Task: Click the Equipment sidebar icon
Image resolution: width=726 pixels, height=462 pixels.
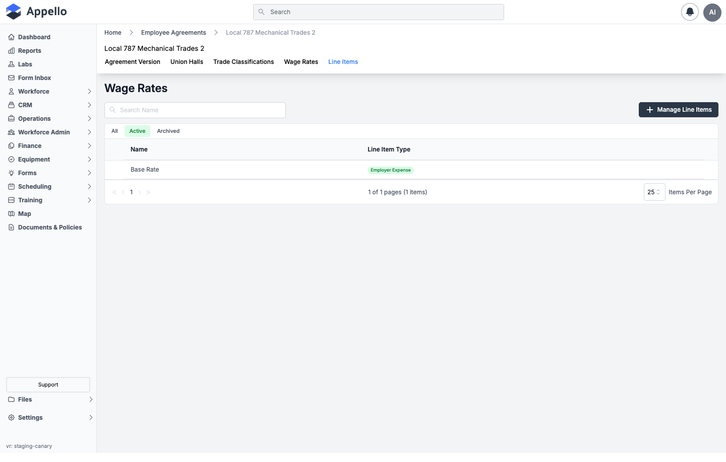Action: coord(11,160)
